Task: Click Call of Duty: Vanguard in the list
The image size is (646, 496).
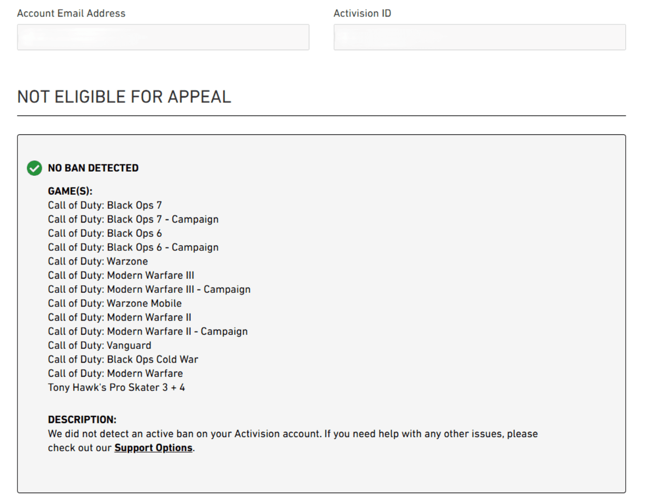Action: [x=99, y=346]
